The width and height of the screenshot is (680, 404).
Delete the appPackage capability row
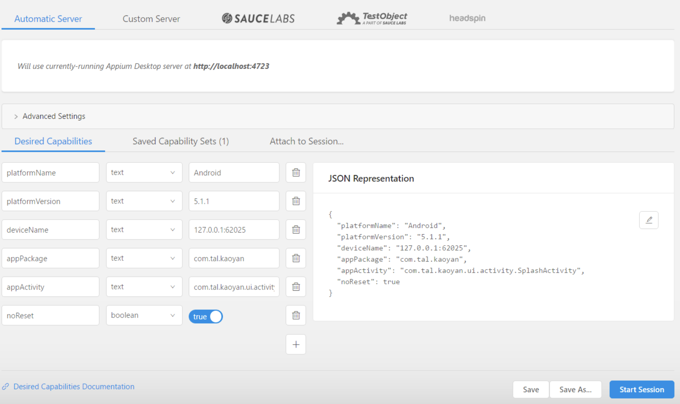[296, 258]
